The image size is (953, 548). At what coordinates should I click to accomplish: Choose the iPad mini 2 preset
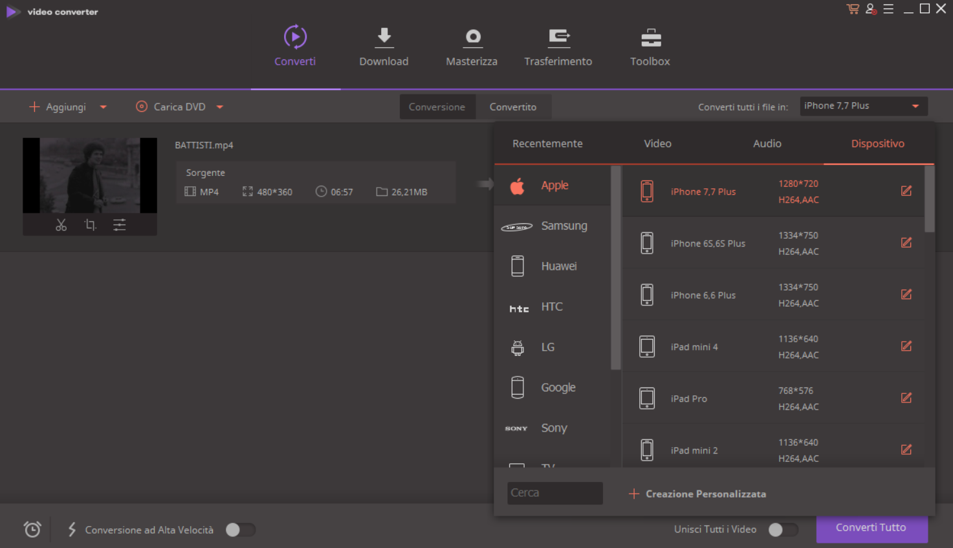[x=773, y=447]
